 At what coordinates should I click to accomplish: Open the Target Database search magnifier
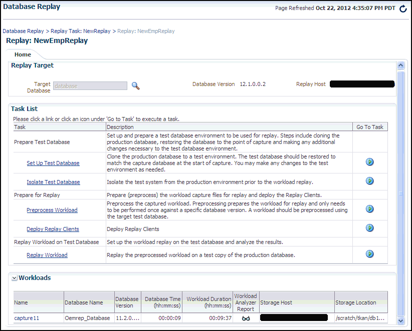tap(135, 85)
